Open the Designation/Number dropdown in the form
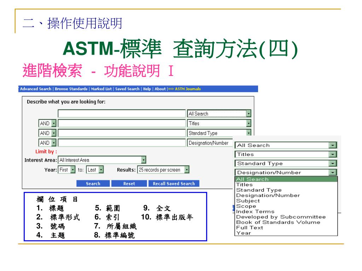362x271 pixels. (x=210, y=143)
